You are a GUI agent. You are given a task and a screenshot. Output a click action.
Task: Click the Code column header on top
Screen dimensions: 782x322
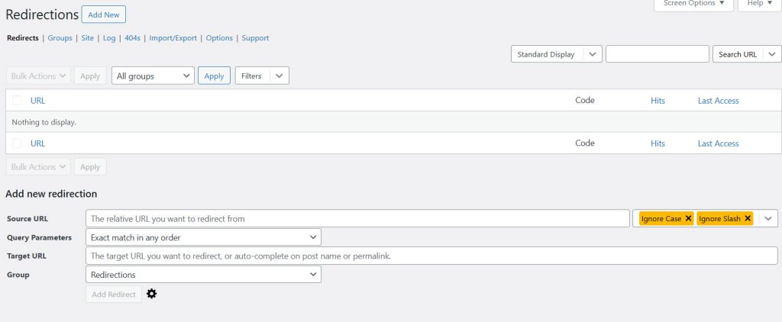click(585, 100)
